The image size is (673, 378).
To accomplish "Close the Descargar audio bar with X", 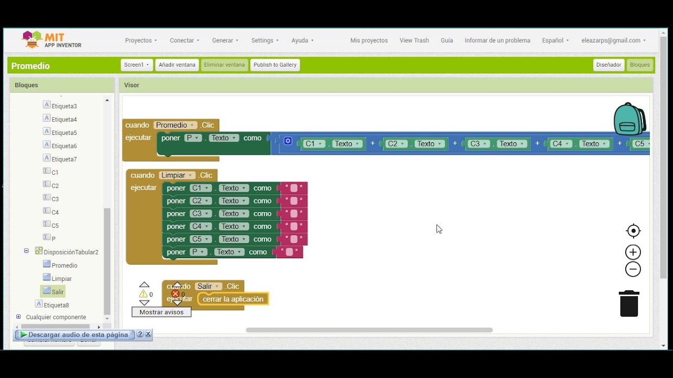I will (x=148, y=334).
